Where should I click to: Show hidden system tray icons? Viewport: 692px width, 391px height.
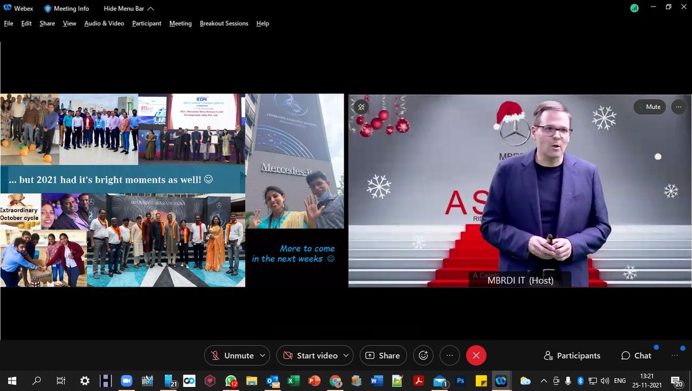544,381
